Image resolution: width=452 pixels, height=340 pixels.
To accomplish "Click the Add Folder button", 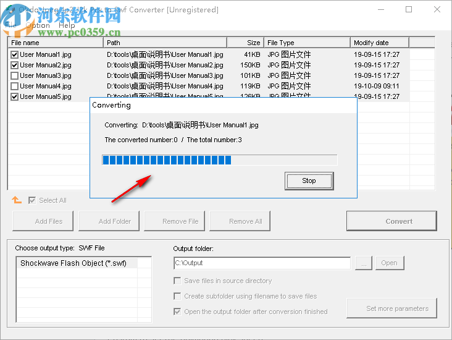I will [x=109, y=221].
